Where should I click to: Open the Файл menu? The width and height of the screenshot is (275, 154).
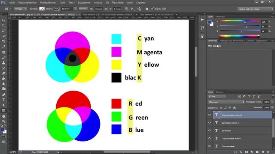pyautogui.click(x=12, y=3)
